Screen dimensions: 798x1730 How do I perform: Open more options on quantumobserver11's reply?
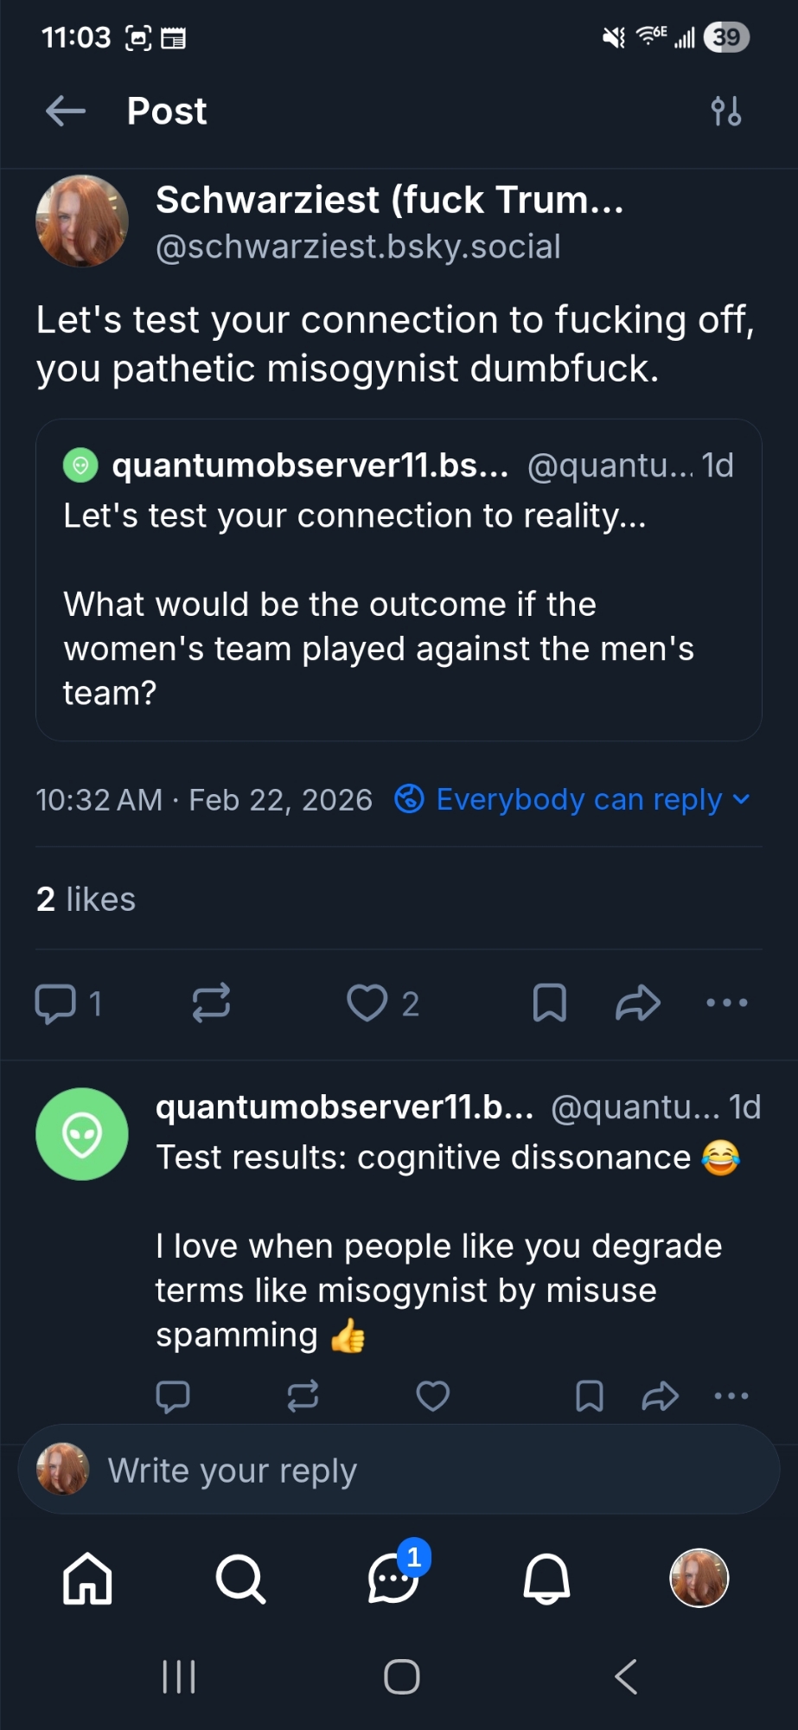(731, 1396)
